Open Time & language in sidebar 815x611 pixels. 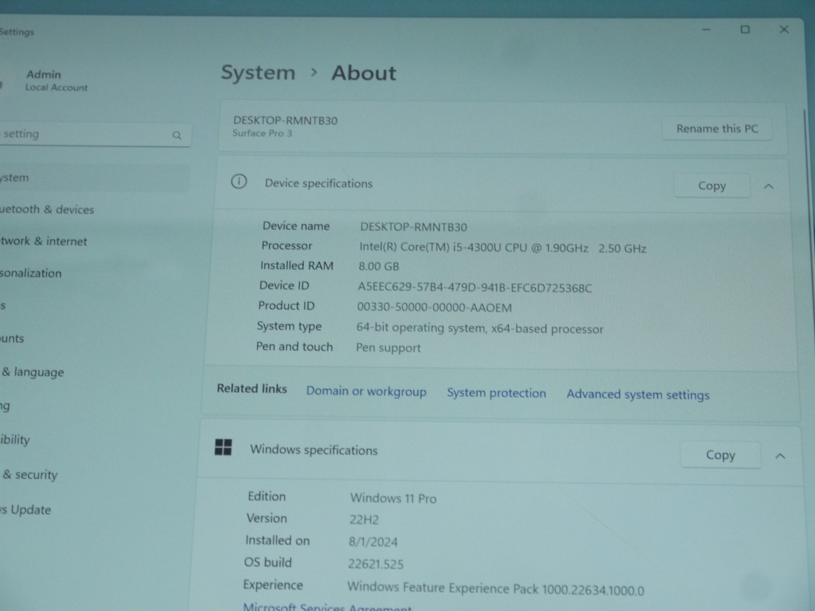click(32, 372)
